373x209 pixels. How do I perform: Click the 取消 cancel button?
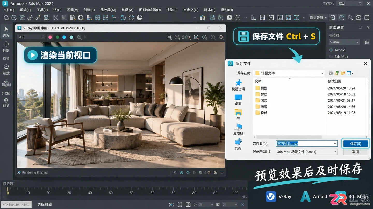[355, 152]
